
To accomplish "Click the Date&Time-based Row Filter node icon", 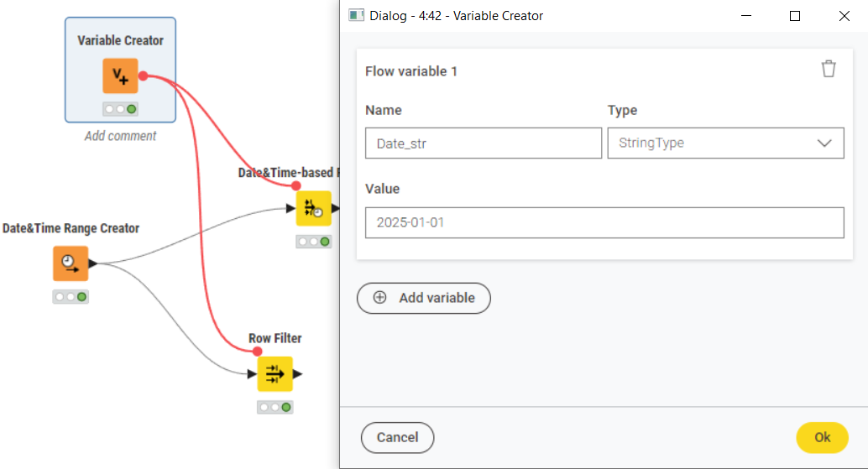I will click(x=313, y=208).
